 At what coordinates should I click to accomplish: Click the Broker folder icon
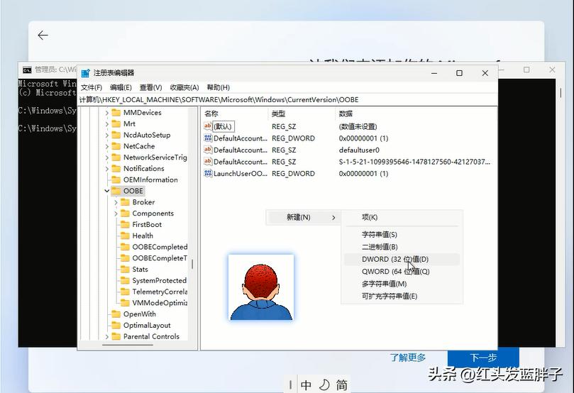[x=125, y=202]
